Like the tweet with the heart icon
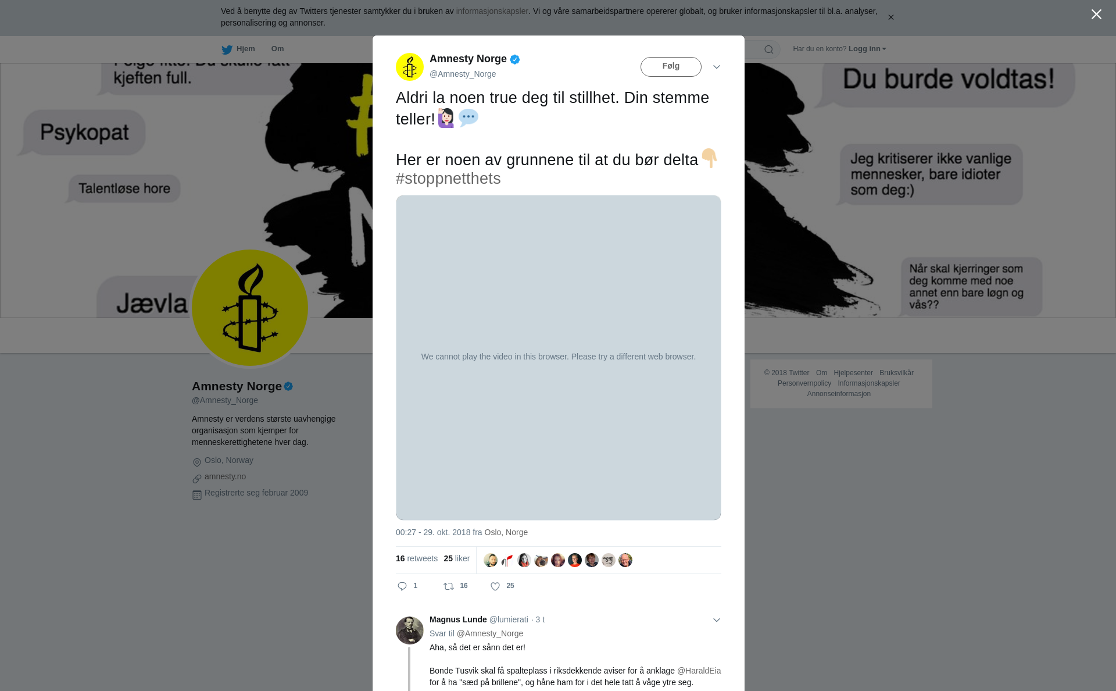Screen dimensions: 1116x691 coord(495,586)
